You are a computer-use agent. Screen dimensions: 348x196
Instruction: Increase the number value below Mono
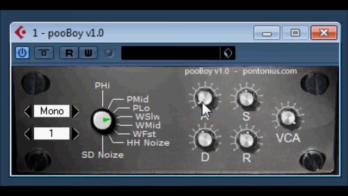tap(76, 133)
